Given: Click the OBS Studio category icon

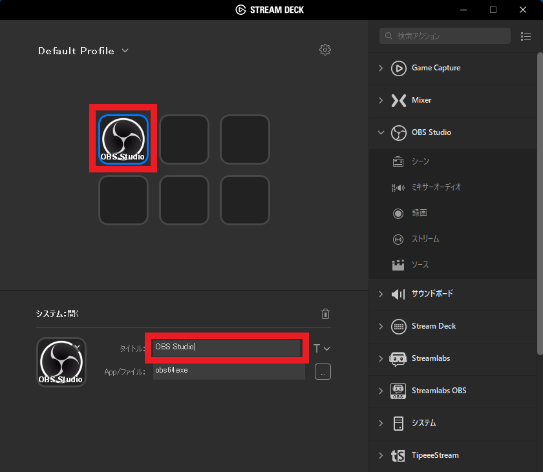Looking at the screenshot, I should coord(399,133).
